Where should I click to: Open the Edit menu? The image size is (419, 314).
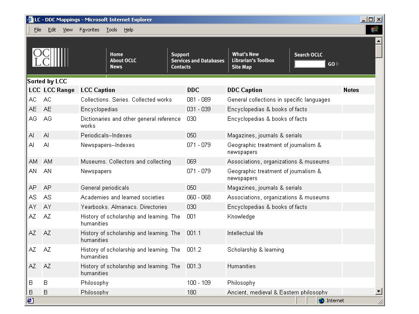point(52,30)
